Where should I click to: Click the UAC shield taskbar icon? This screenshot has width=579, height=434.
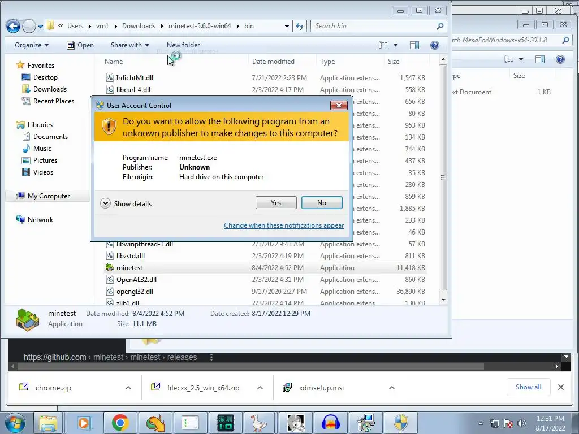point(401,423)
